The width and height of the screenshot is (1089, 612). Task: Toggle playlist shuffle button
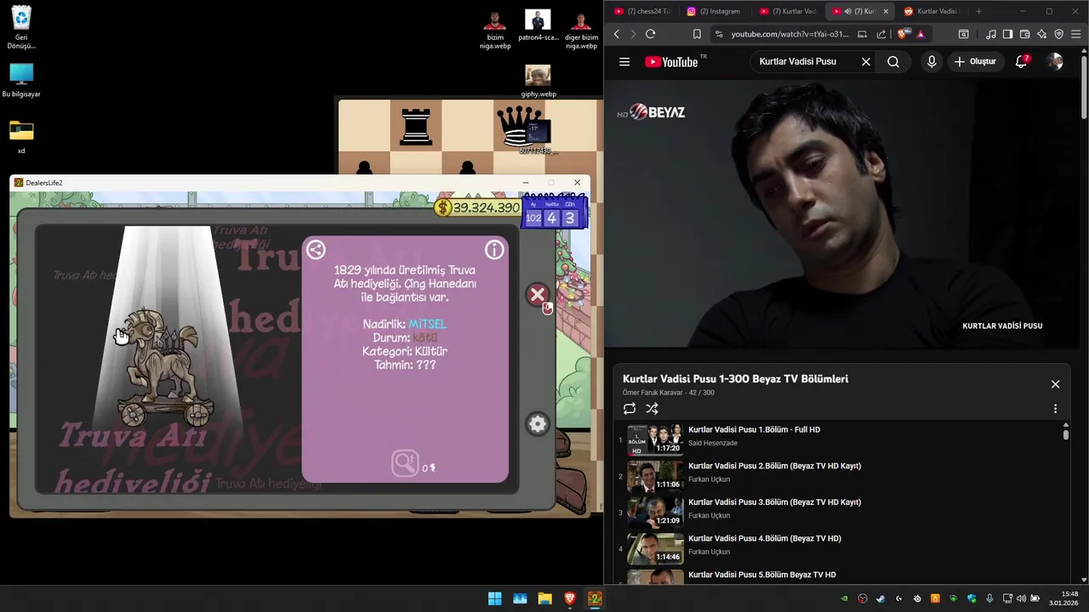point(652,409)
